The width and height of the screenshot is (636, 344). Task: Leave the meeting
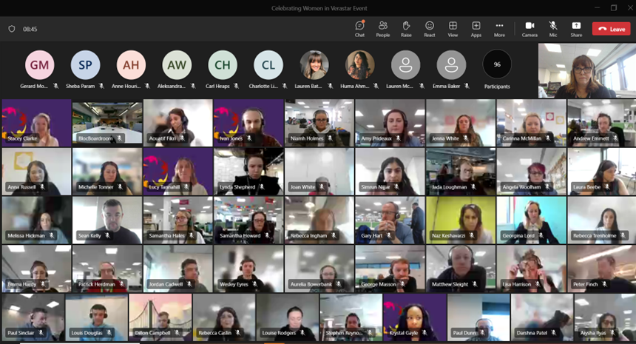point(612,29)
